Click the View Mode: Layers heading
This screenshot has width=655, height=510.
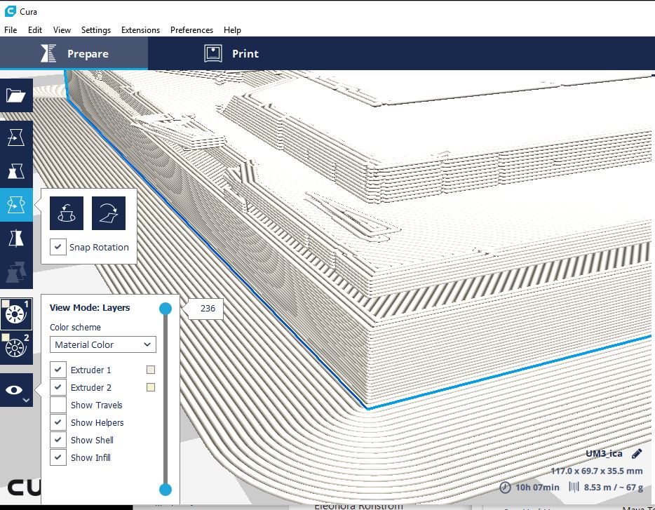click(x=90, y=308)
